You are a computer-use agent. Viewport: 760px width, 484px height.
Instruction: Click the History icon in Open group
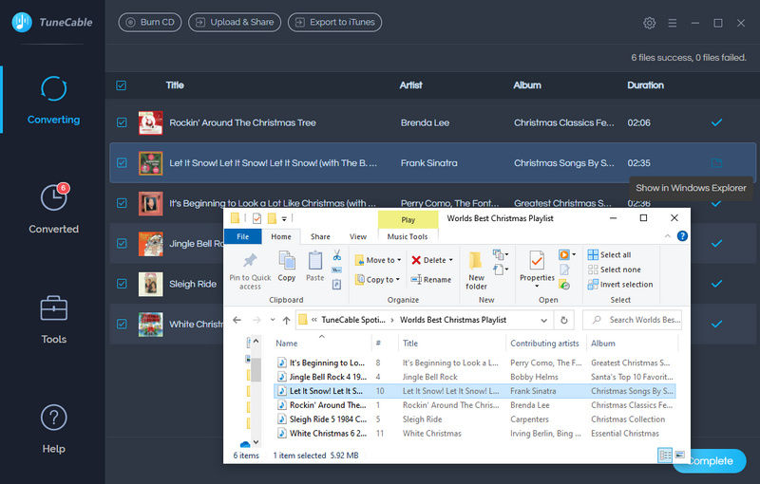point(564,285)
